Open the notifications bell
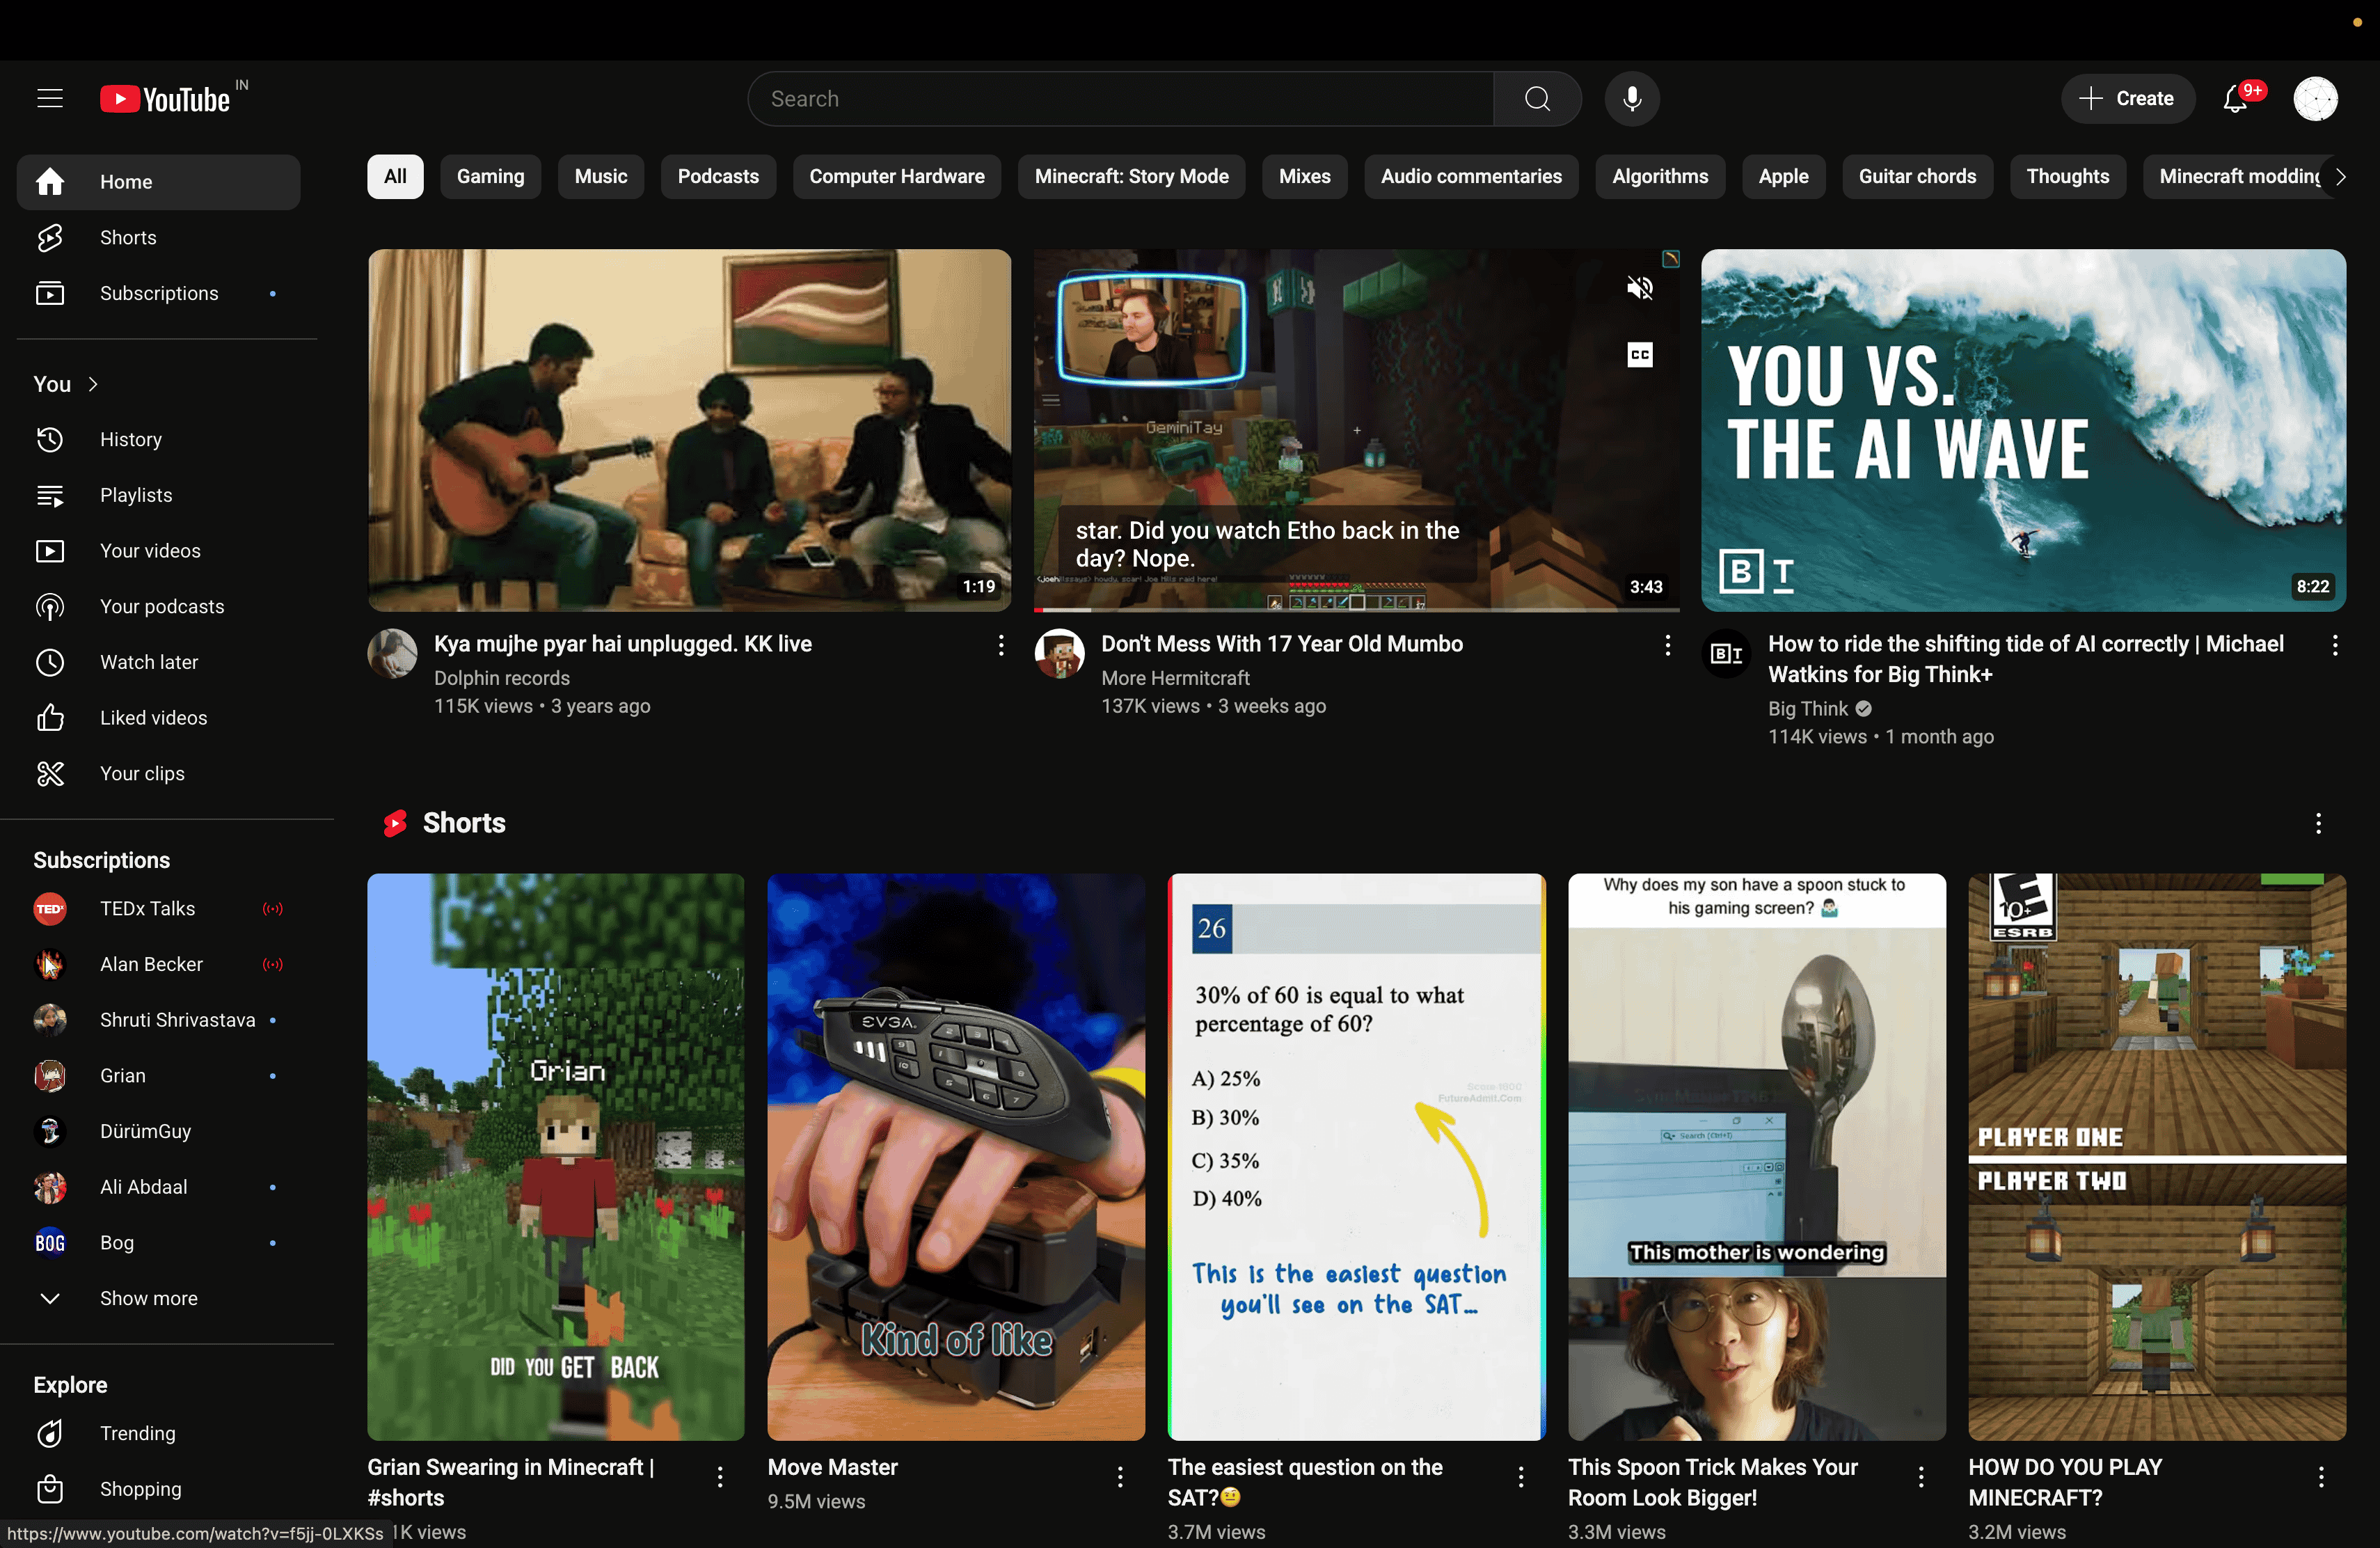Screen dimensions: 2380x1548 2236,98
